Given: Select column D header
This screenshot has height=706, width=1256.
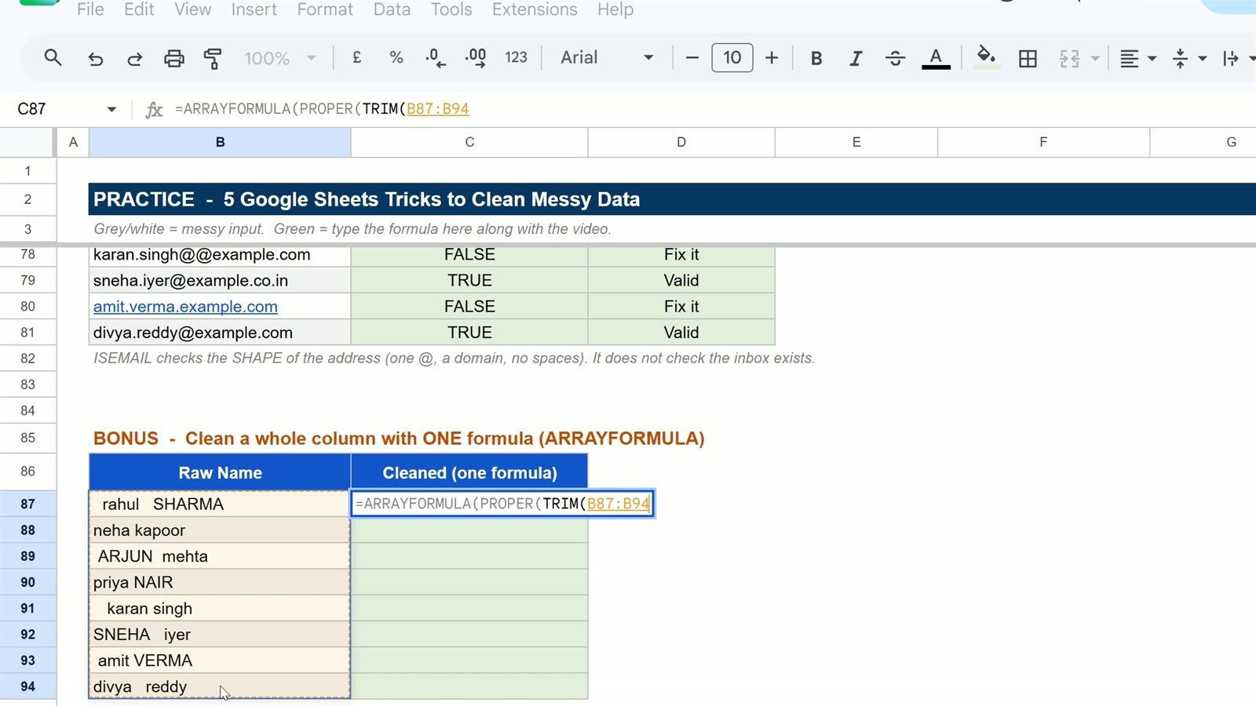Looking at the screenshot, I should pyautogui.click(x=681, y=142).
